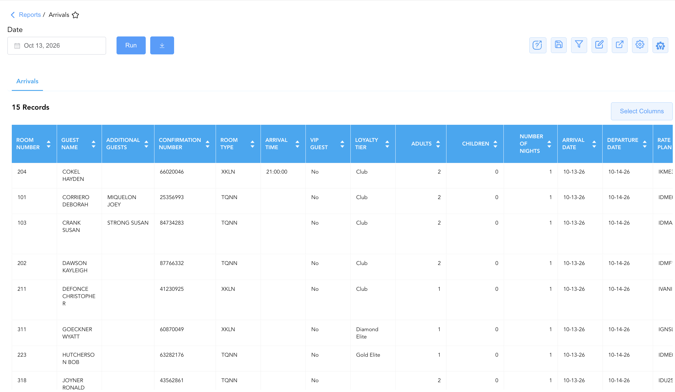Open the Oct 13, 2026 date field
Image resolution: width=675 pixels, height=392 pixels.
[x=57, y=46]
